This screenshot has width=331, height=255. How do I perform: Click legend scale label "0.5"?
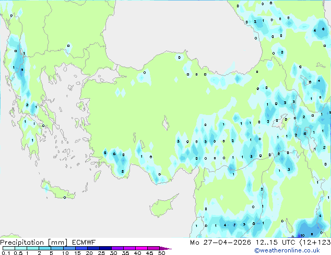pos(18,253)
